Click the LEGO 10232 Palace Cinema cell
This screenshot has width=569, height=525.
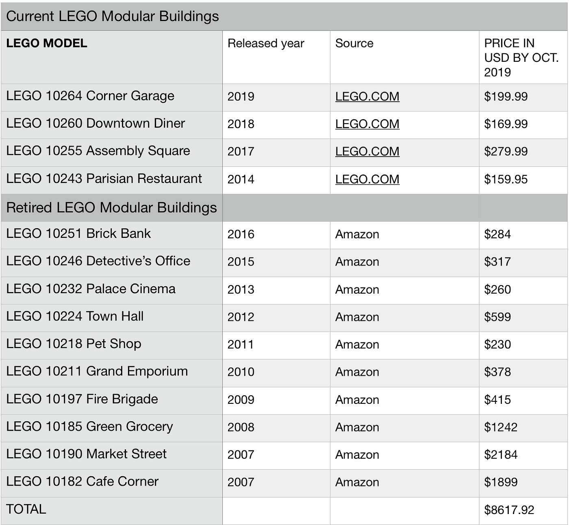[111, 290]
